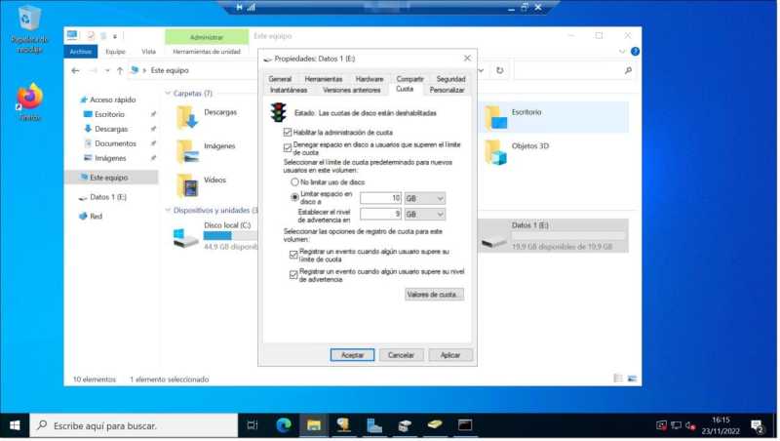Launch Microsoft Edge from the taskbar

click(284, 425)
